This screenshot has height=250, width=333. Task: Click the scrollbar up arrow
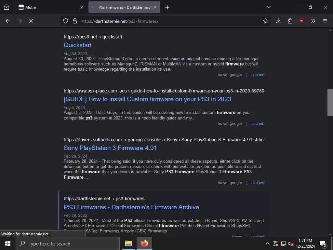tap(330, 30)
